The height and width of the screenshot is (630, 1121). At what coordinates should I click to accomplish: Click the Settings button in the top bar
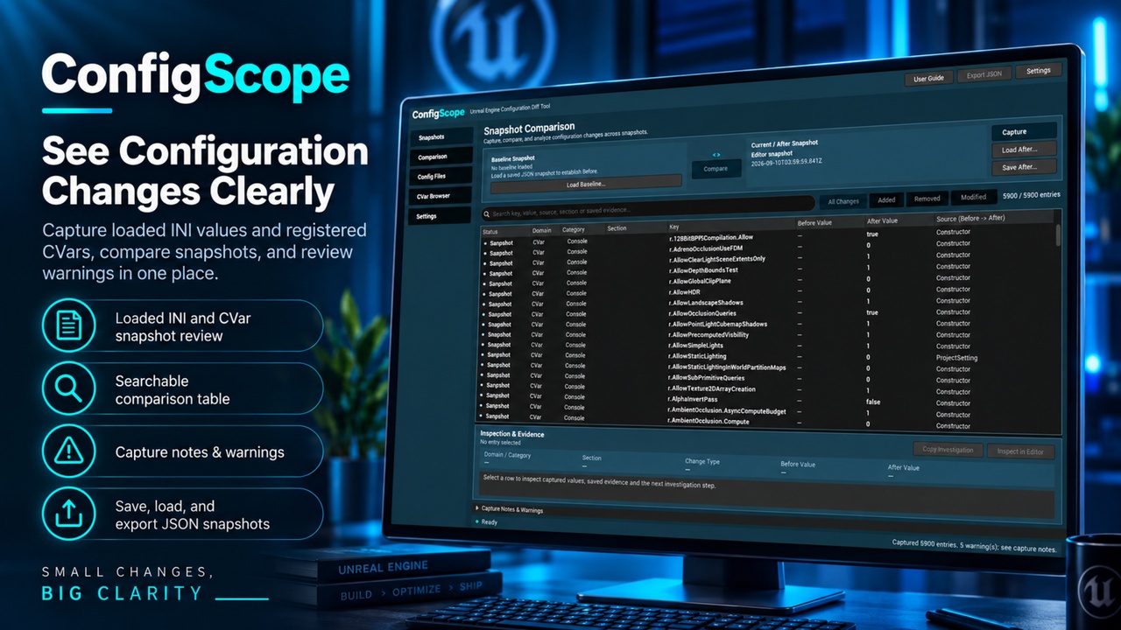1039,71
